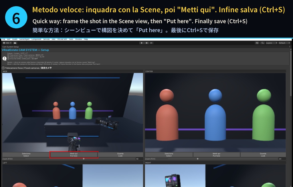Click the LEFT camera preview image
293x187 pixels.
coord(73,176)
